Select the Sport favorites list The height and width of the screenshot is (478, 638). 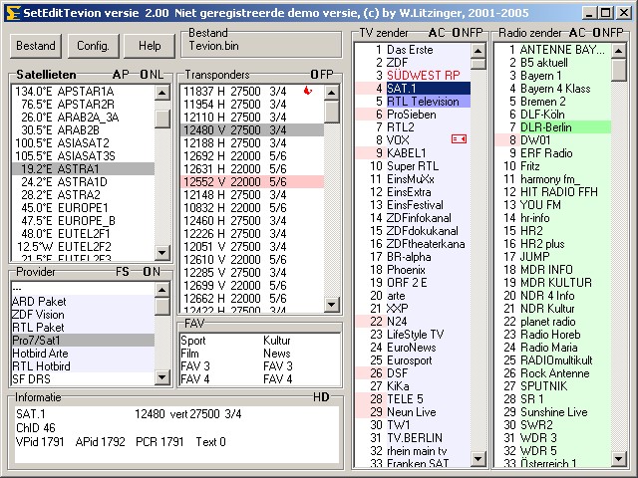click(193, 341)
